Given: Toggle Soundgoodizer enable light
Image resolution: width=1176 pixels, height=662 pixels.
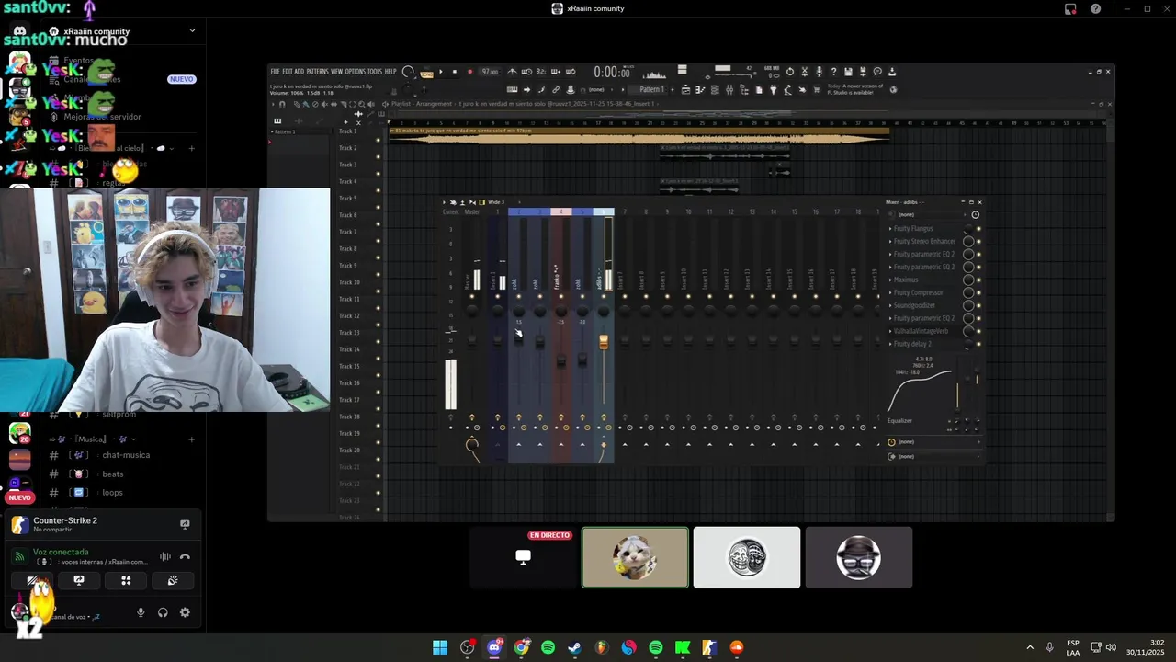Looking at the screenshot, I should click(978, 305).
